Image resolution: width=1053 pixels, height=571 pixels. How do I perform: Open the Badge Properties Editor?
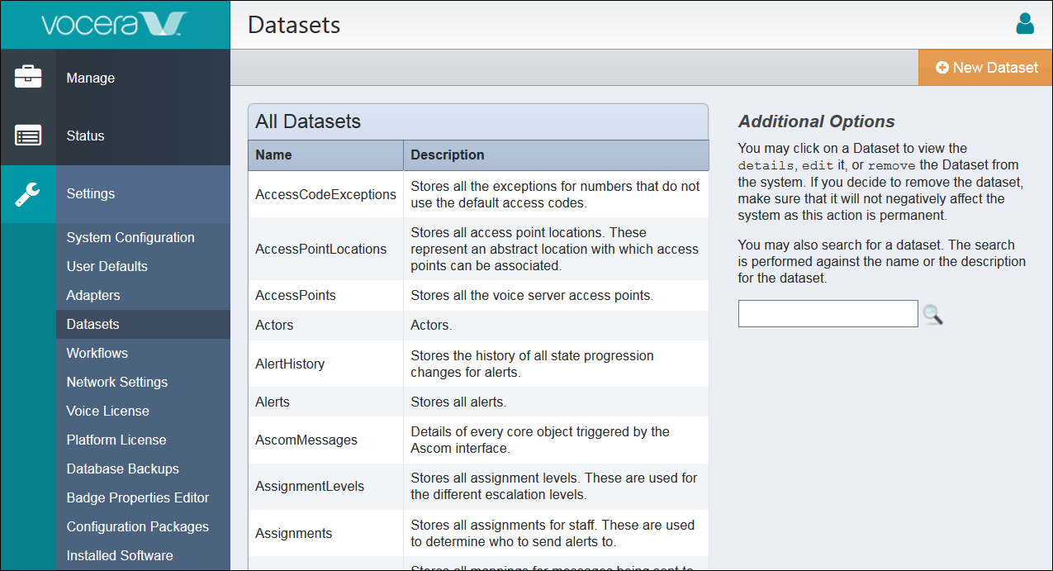coord(138,497)
